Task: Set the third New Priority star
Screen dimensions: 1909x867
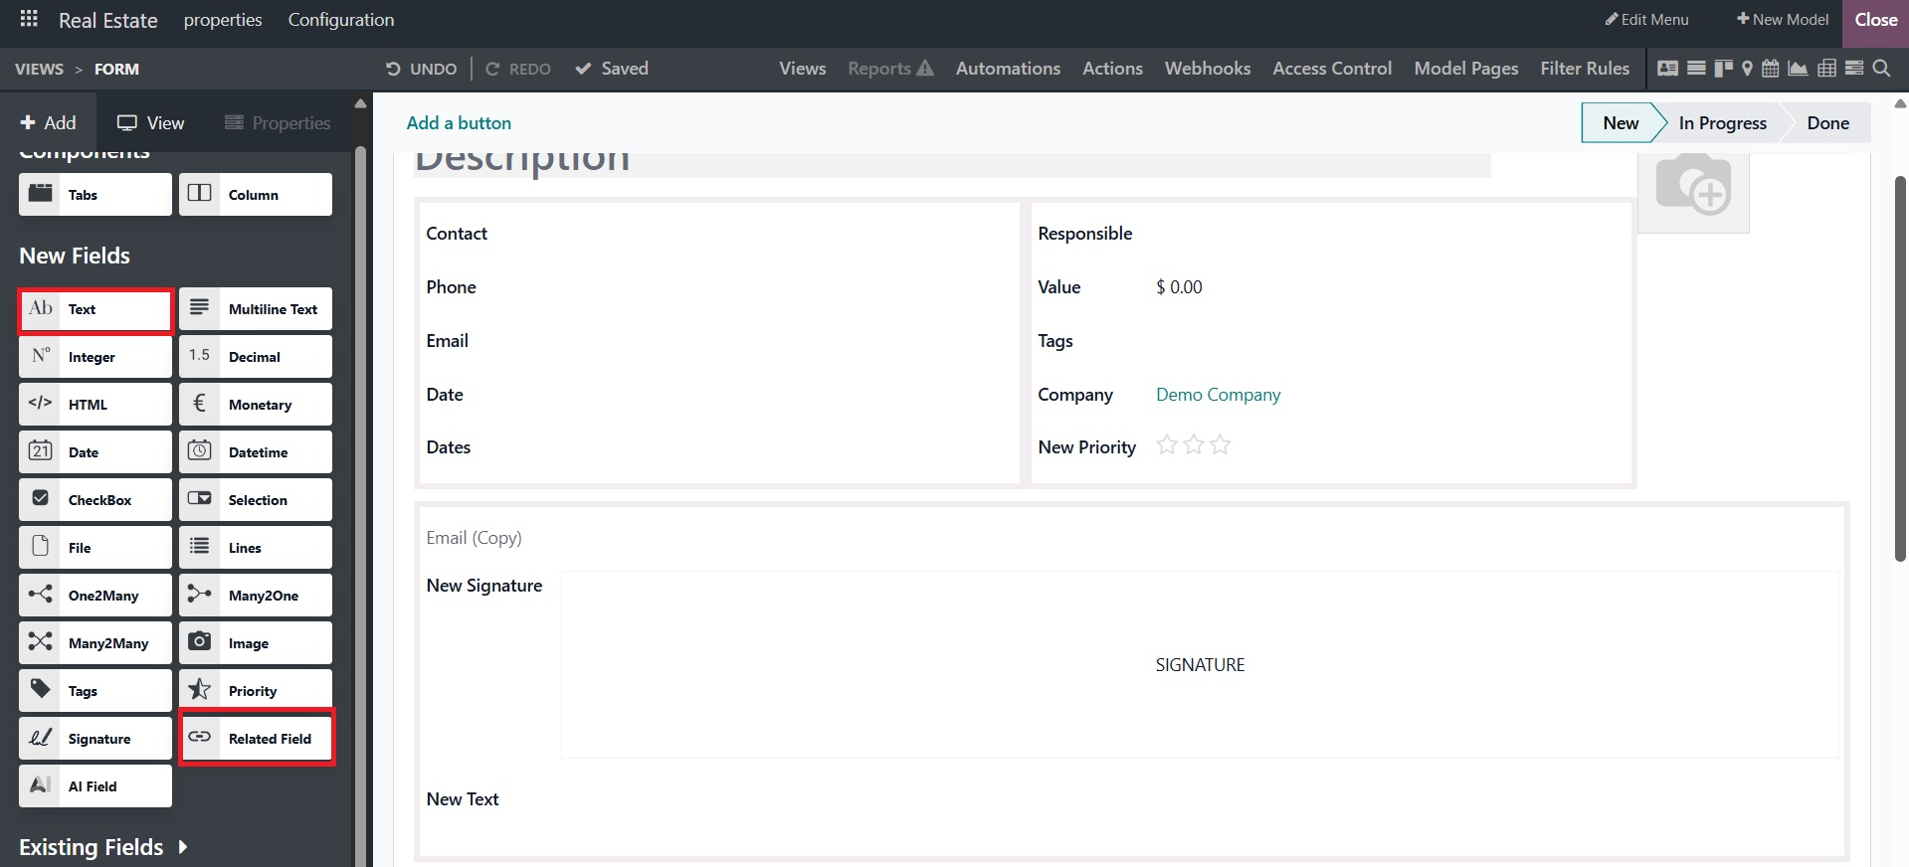Action: pos(1221,445)
